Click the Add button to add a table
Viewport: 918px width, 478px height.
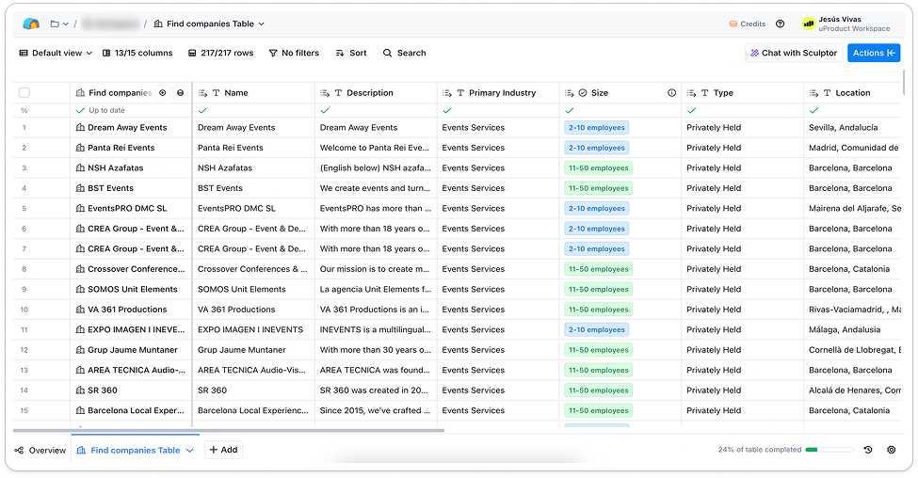coord(224,450)
